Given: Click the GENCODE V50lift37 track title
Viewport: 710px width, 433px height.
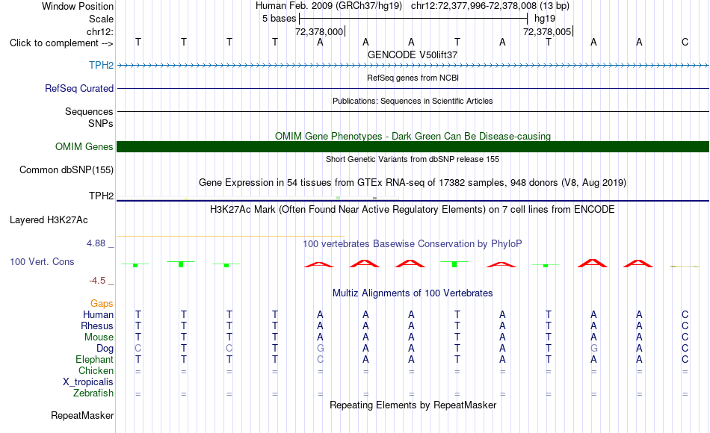Looking at the screenshot, I should pos(413,54).
